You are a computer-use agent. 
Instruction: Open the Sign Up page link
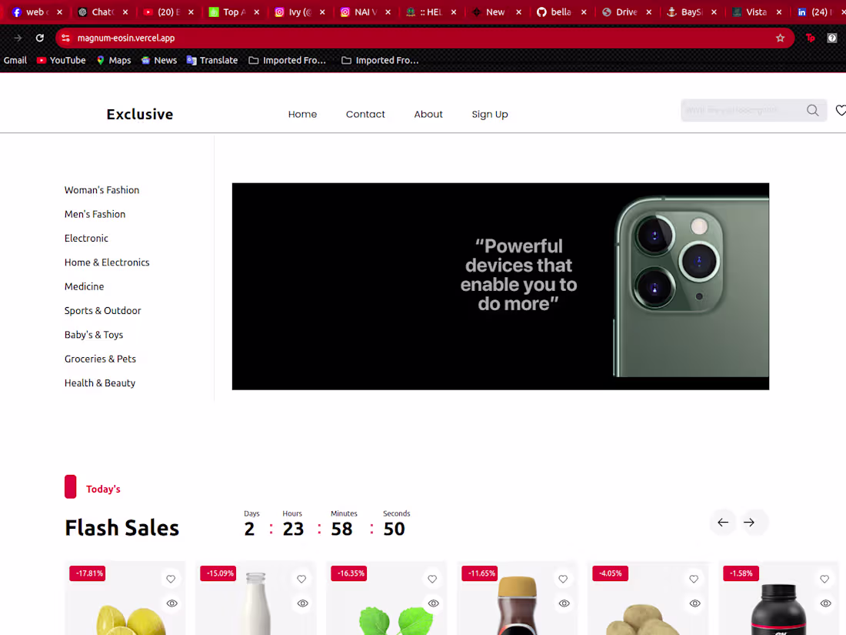coord(490,114)
